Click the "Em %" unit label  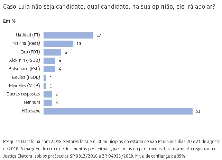pos(9,22)
